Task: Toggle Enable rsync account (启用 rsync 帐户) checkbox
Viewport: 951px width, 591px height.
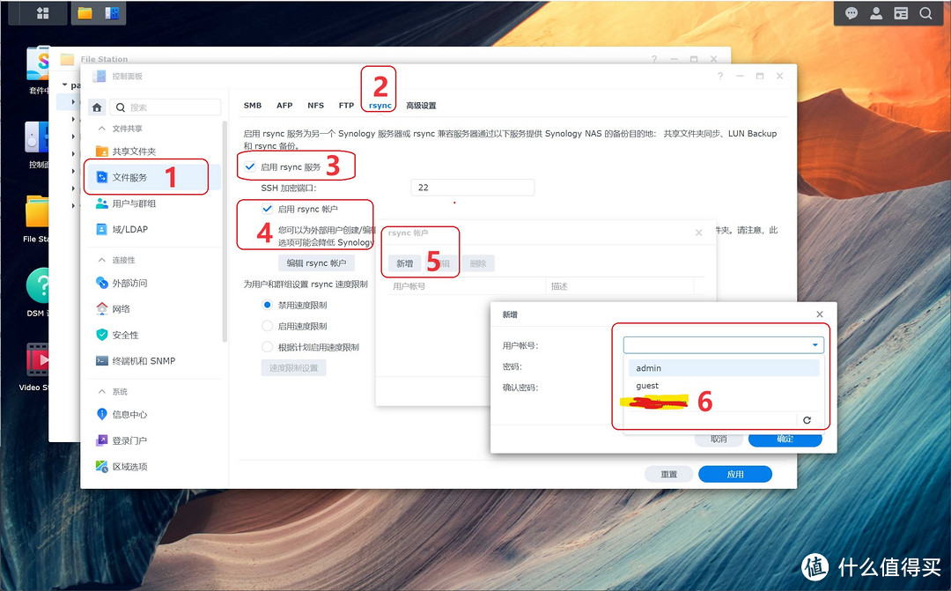Action: pos(267,209)
